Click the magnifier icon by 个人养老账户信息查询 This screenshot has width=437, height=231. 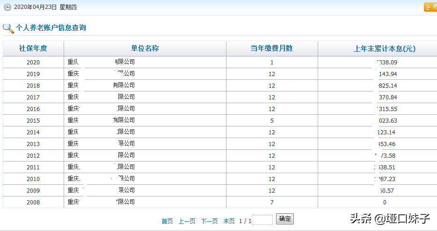tap(8, 28)
